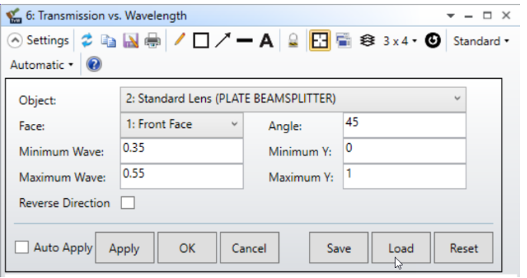
Task: Open the Automatic update menu
Action: pos(41,64)
